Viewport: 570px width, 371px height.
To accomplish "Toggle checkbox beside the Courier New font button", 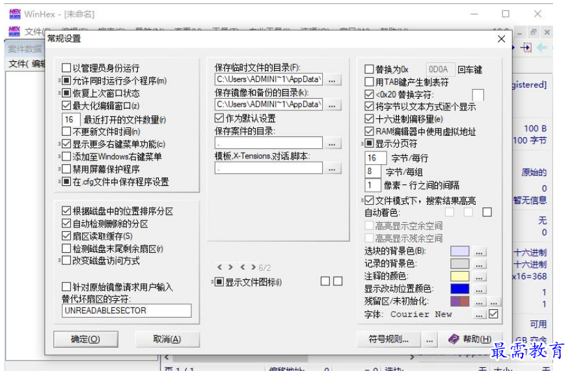I will [x=493, y=314].
